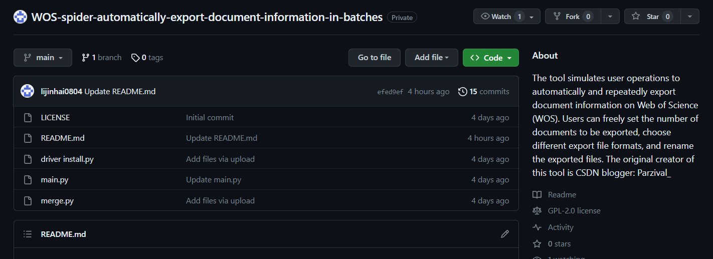This screenshot has height=259, width=713.
Task: Click the lijinhai0804 commit author avatar
Action: click(27, 91)
